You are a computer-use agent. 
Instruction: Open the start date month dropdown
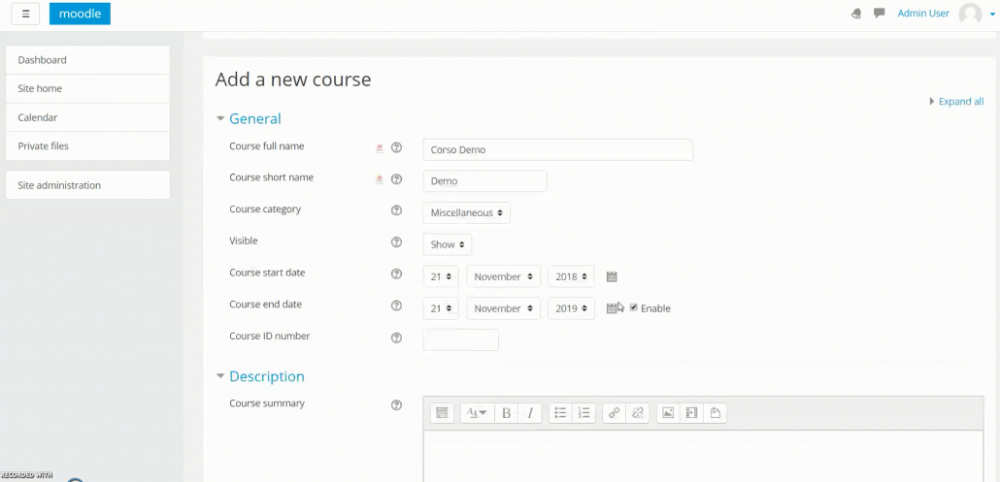click(x=504, y=276)
